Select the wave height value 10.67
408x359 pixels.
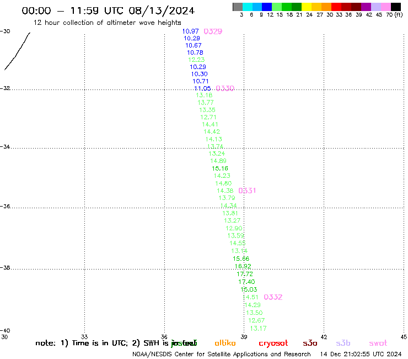click(194, 45)
